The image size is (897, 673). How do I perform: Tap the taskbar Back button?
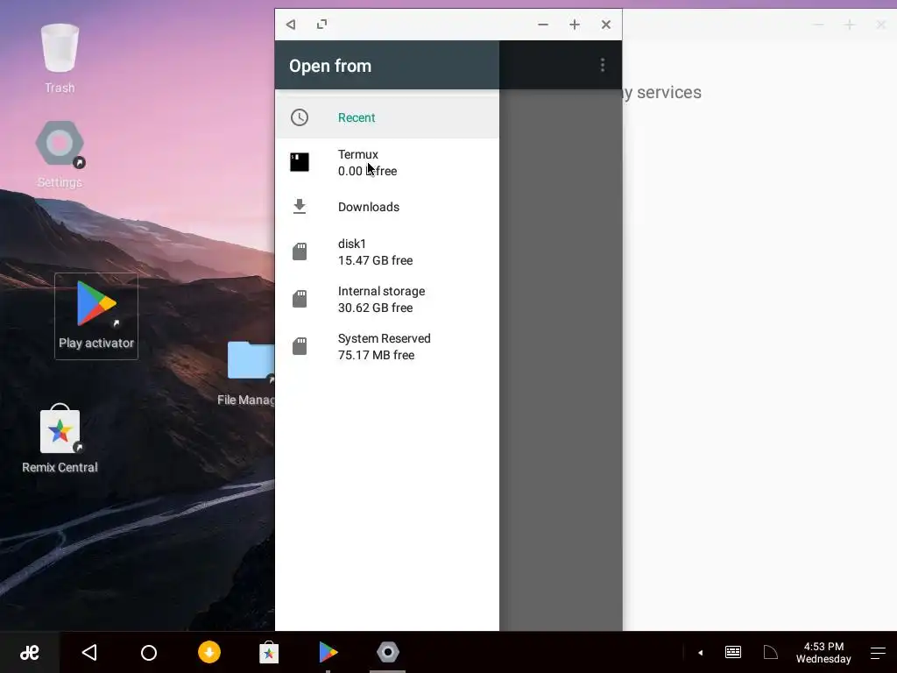coord(89,652)
